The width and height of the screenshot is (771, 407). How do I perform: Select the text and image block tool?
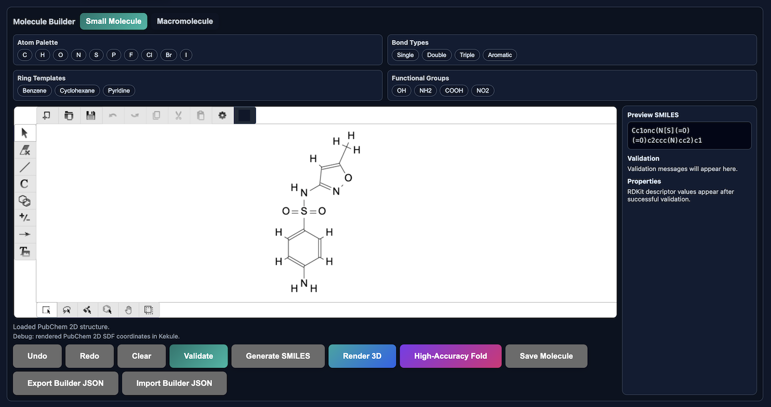click(x=25, y=251)
